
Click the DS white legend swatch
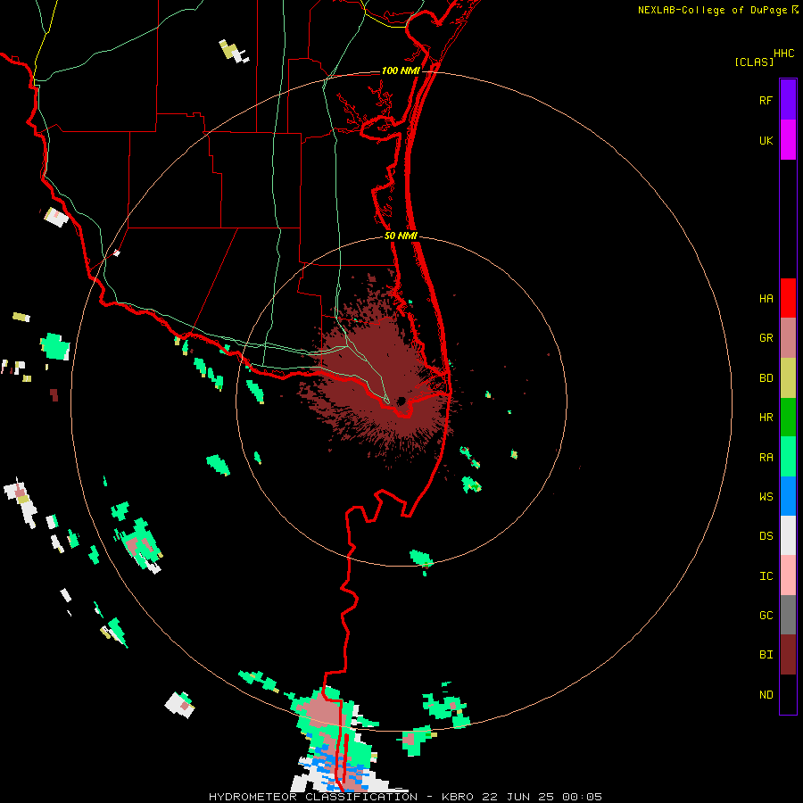[788, 535]
